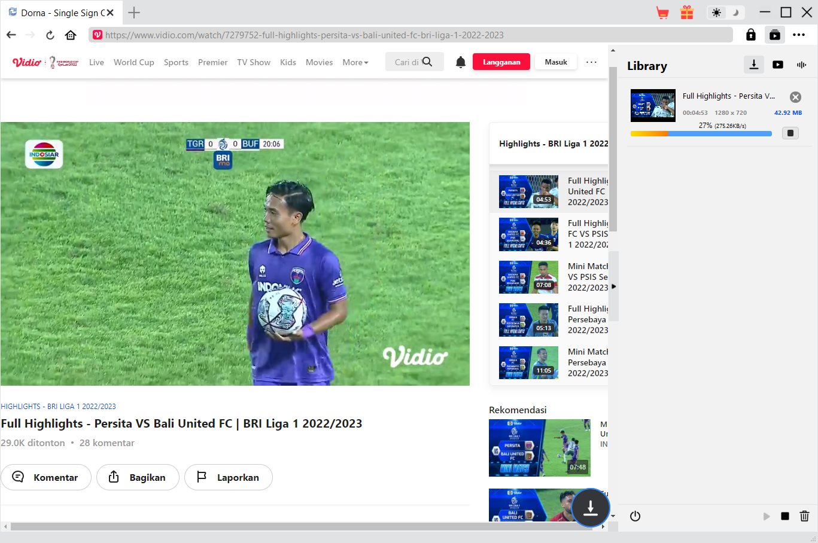Viewport: 818px width, 543px height.
Task: Open the notification bell on Vidio
Action: coord(460,62)
